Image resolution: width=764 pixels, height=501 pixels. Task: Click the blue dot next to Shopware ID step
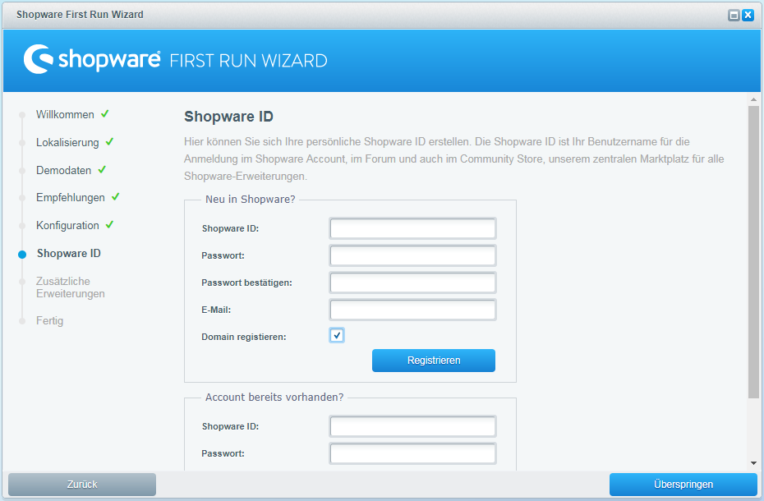pyautogui.click(x=22, y=255)
